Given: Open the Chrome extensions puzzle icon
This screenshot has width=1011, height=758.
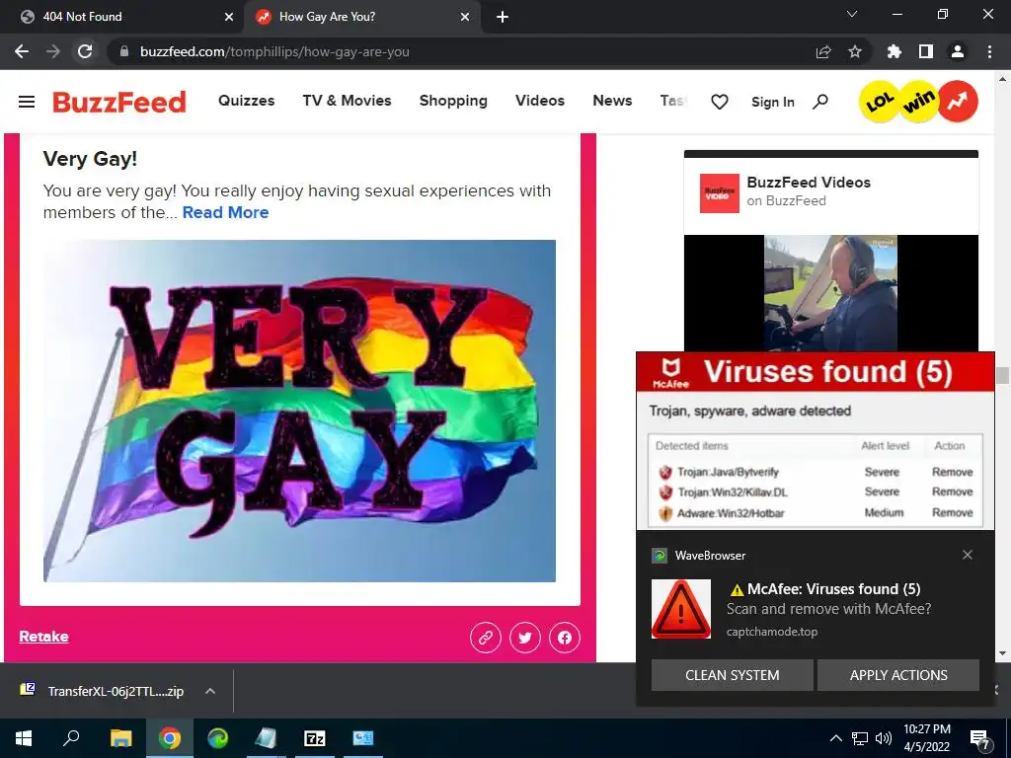Looking at the screenshot, I should [894, 51].
